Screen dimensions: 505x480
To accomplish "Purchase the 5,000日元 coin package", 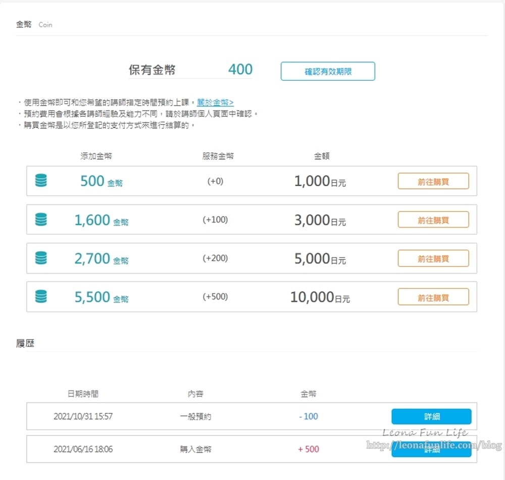I will click(x=433, y=258).
